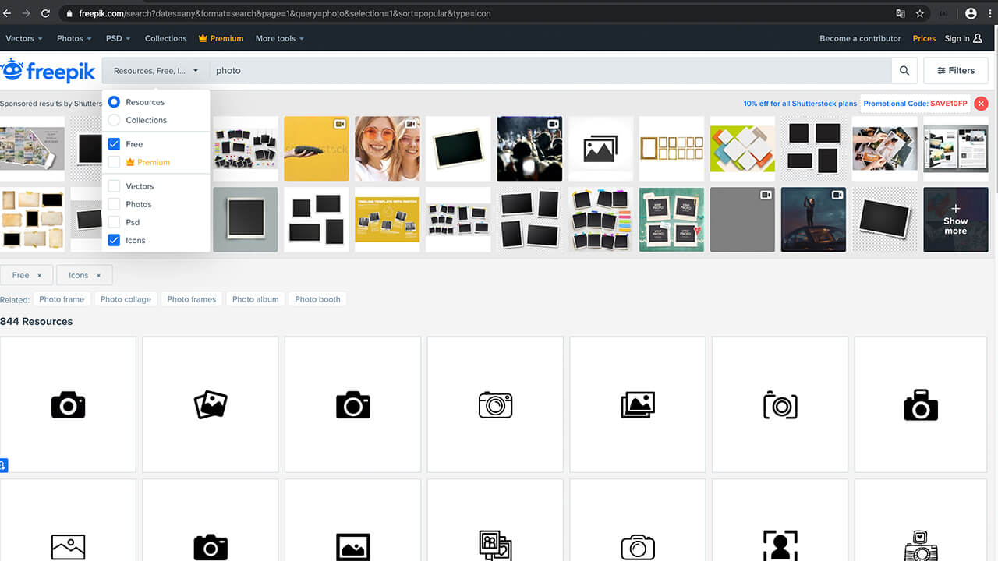Click the Freepik logo

[48, 71]
